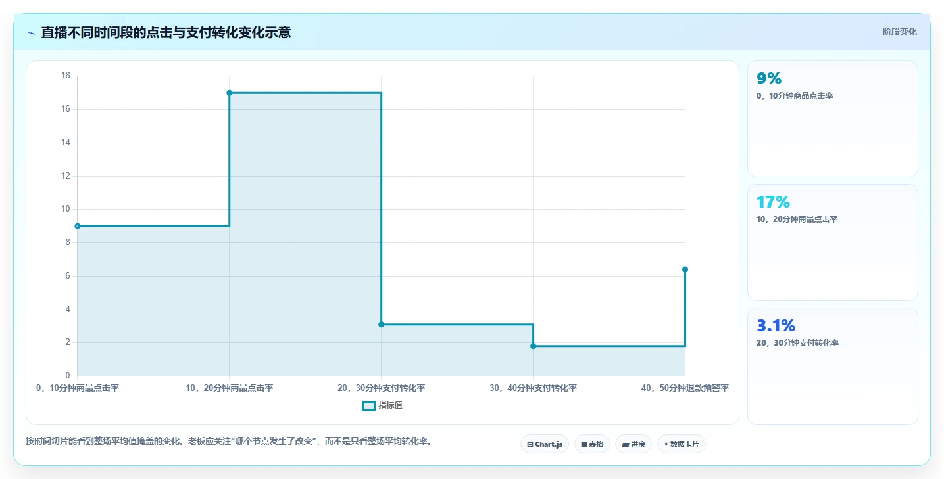944x479 pixels.
Task: Click x-axis label 10，20分钟商品点击率
Action: (x=230, y=388)
